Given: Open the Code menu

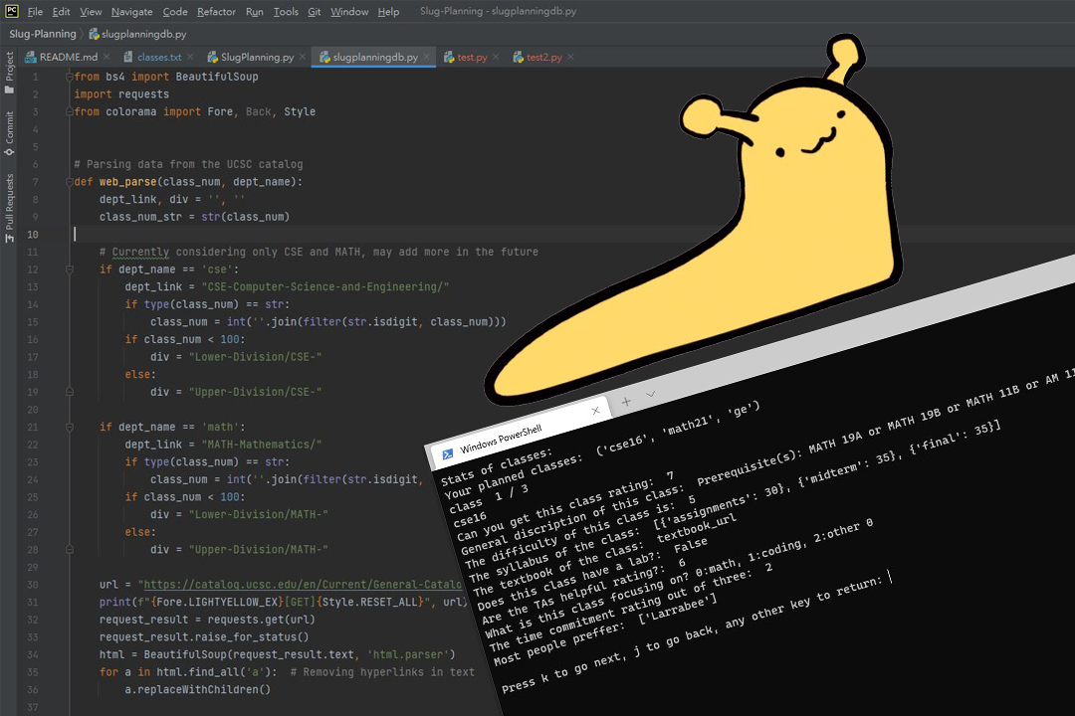Looking at the screenshot, I should (x=175, y=12).
